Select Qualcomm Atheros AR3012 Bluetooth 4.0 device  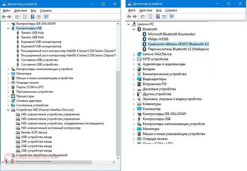pyautogui.click(x=178, y=44)
